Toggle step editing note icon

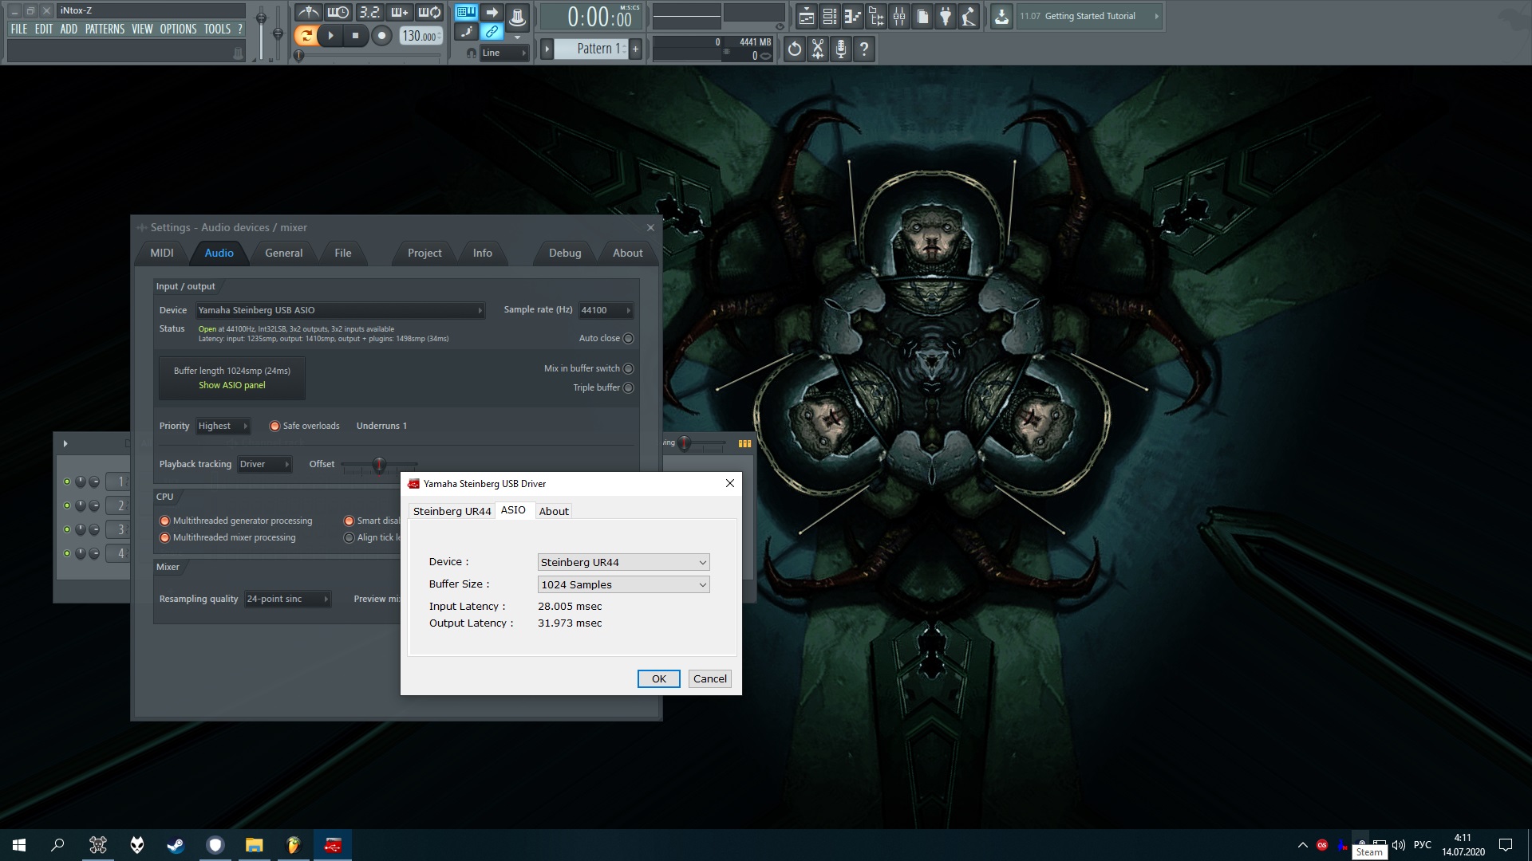tap(466, 32)
